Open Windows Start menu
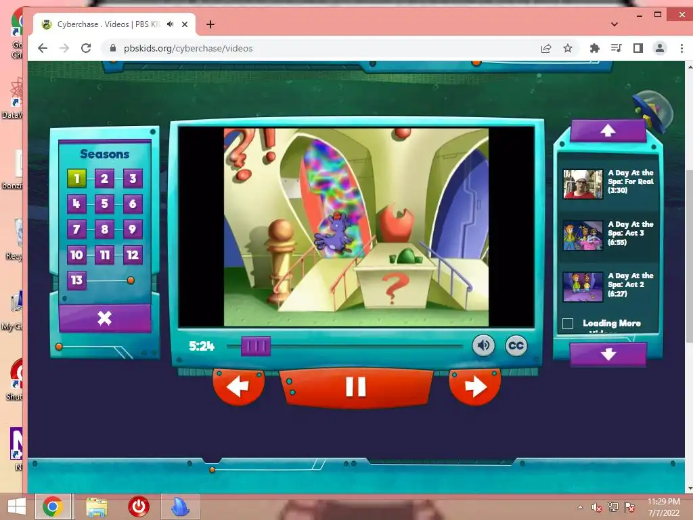The width and height of the screenshot is (693, 520). pos(16,506)
